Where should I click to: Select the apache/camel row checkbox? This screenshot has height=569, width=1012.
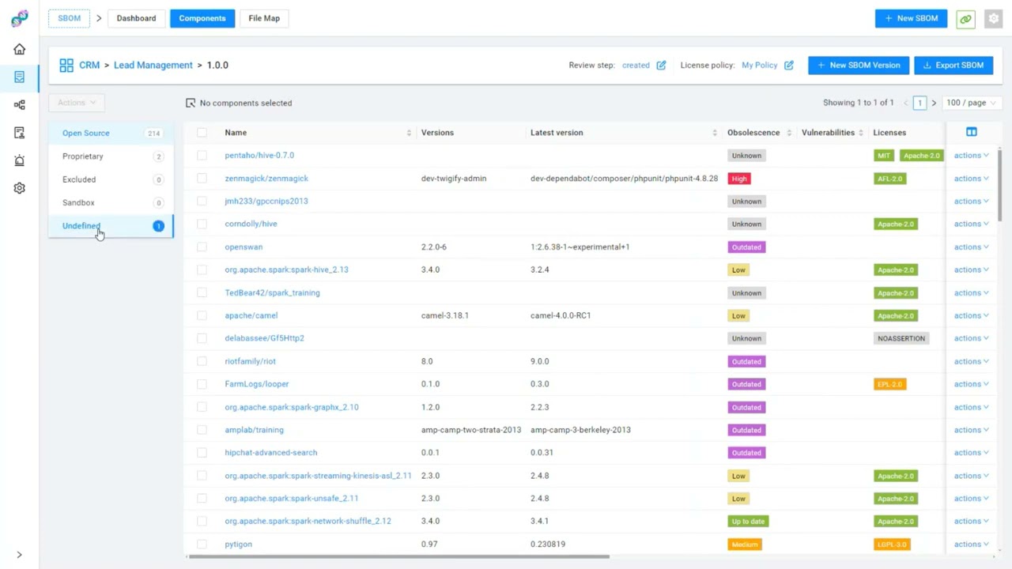pyautogui.click(x=202, y=315)
